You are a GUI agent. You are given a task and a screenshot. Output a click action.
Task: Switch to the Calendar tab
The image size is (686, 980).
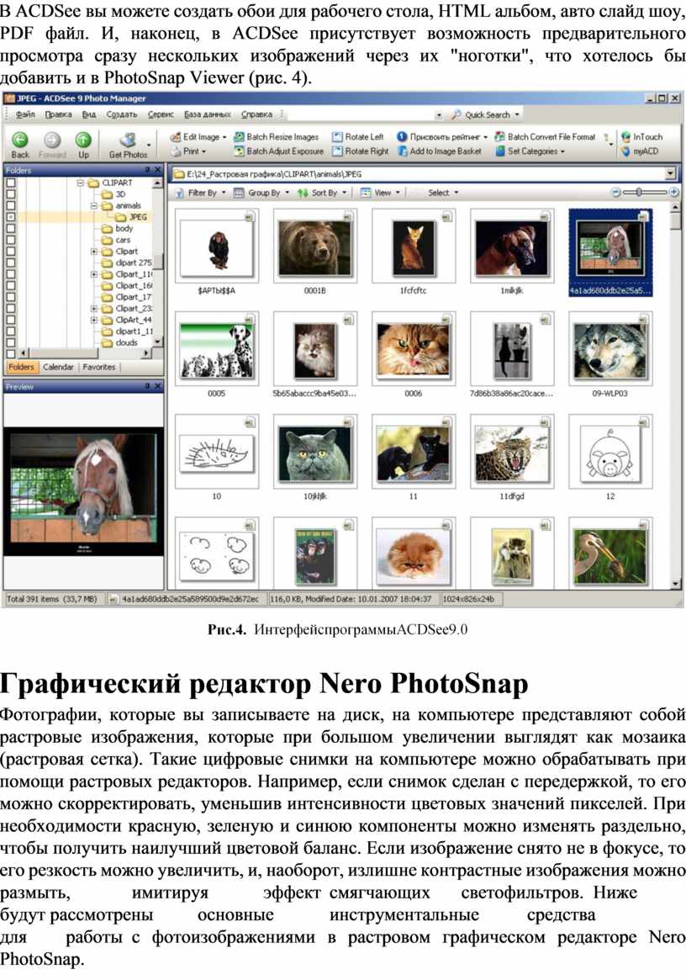(58, 367)
